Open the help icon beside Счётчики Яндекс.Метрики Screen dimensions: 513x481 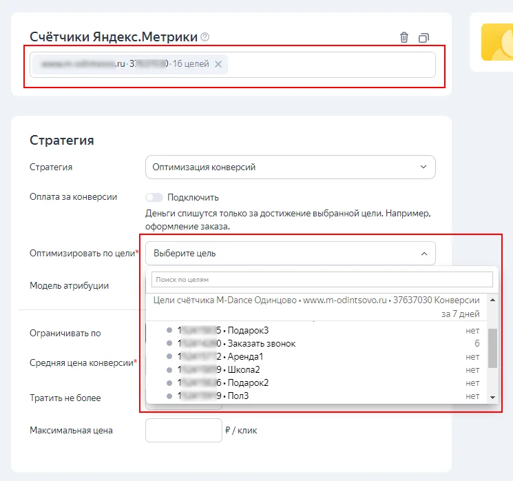[205, 37]
